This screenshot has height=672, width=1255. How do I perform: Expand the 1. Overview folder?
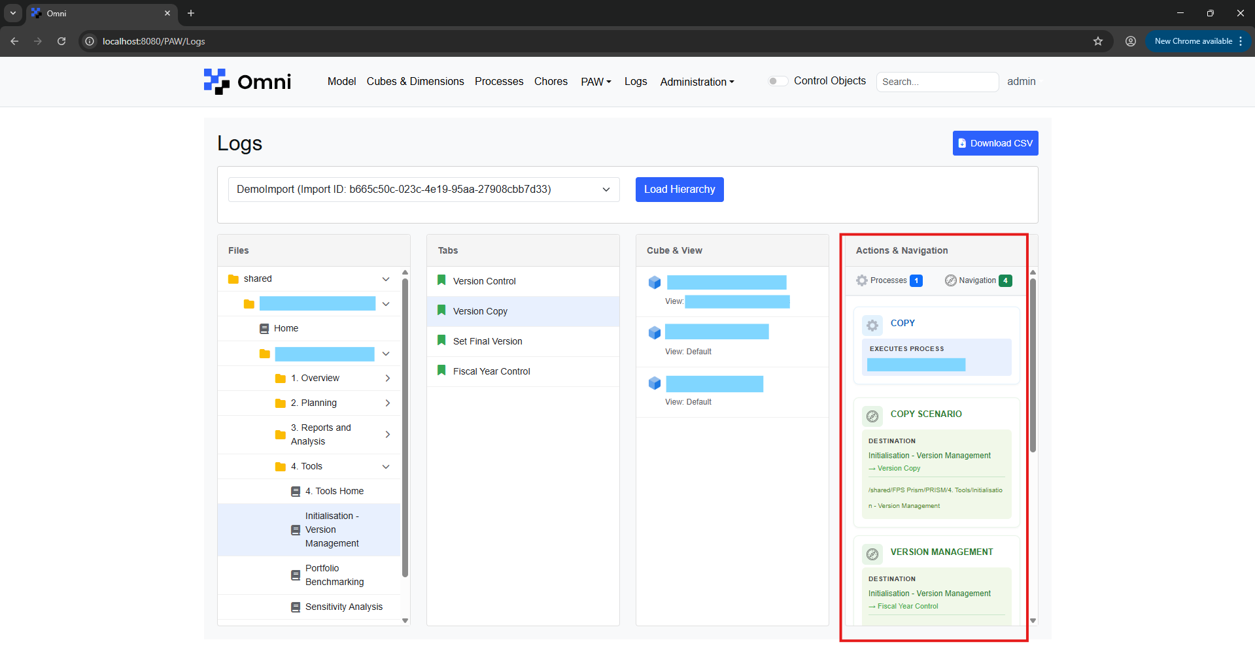(x=387, y=378)
